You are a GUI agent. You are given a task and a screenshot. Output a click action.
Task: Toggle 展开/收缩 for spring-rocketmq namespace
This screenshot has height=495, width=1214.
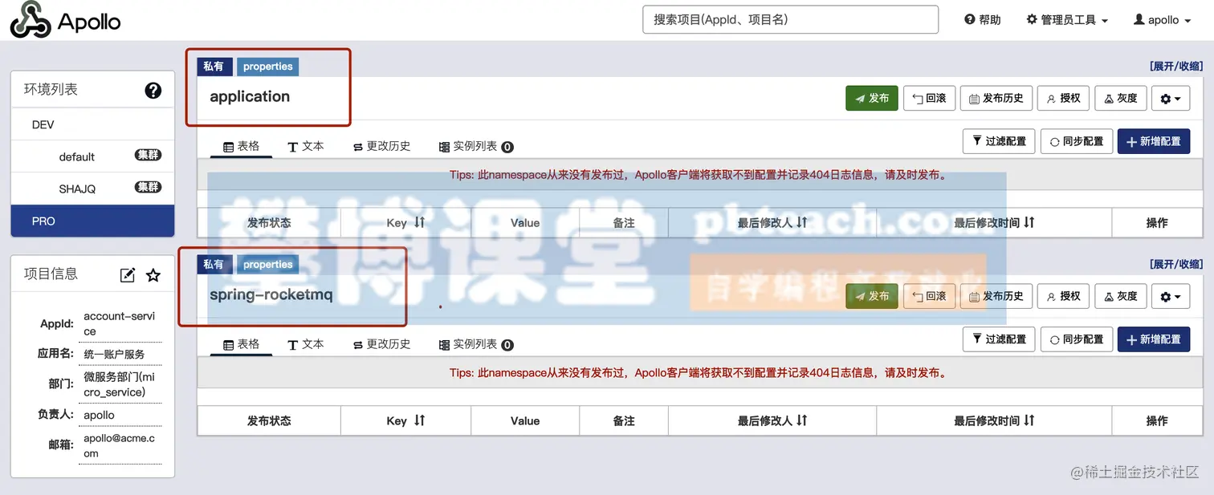tap(1176, 264)
